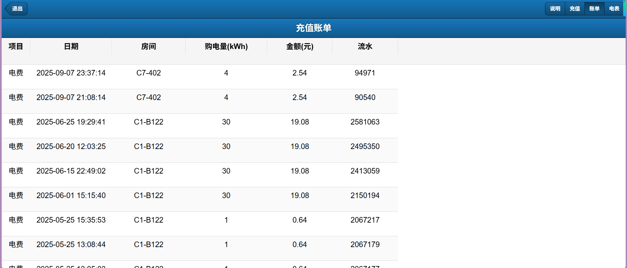Click the 充值账单 page title
The height and width of the screenshot is (268, 627).
coord(313,28)
